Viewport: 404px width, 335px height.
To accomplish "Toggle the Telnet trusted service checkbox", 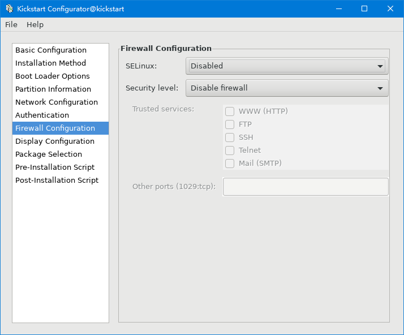I will (230, 150).
